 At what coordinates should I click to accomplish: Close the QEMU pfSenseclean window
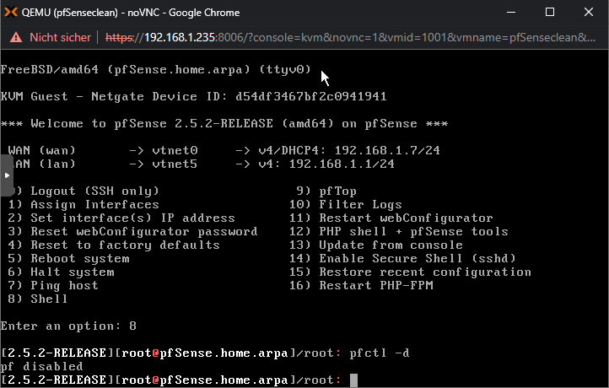point(589,13)
